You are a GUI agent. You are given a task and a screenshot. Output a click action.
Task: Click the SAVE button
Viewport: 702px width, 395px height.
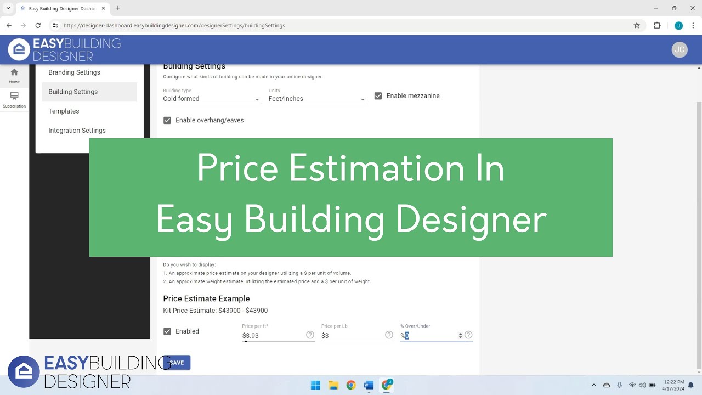pos(177,363)
